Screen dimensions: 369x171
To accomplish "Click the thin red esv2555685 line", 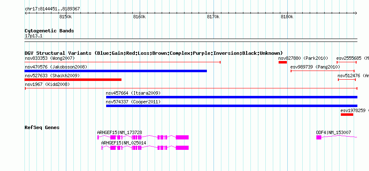I will coord(347,62).
